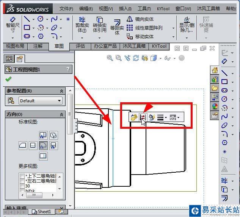Switch to the 视图布局 tab

click(x=15, y=46)
